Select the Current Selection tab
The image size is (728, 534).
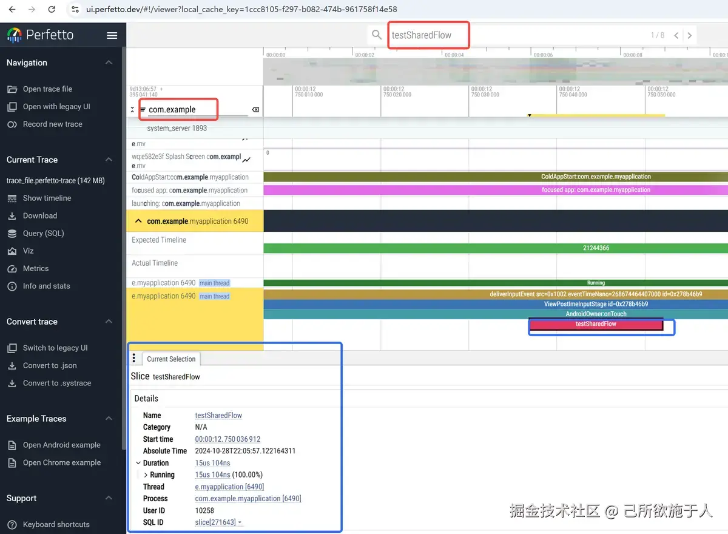click(x=171, y=359)
